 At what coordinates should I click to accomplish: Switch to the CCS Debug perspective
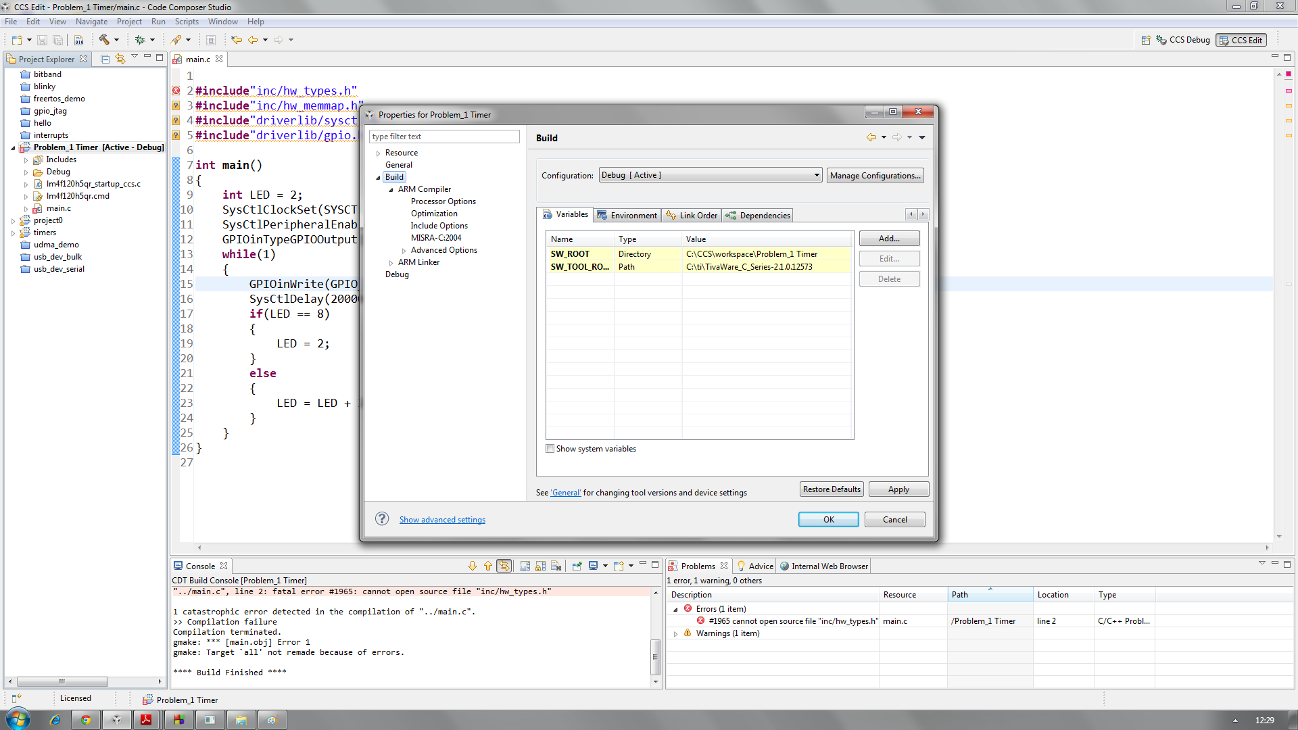click(1183, 40)
